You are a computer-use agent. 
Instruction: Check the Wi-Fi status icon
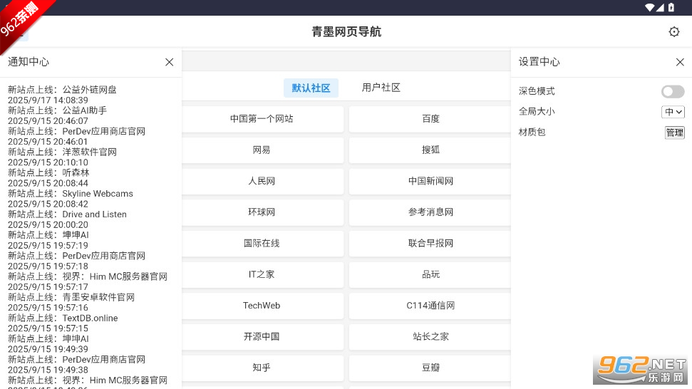[x=650, y=7]
